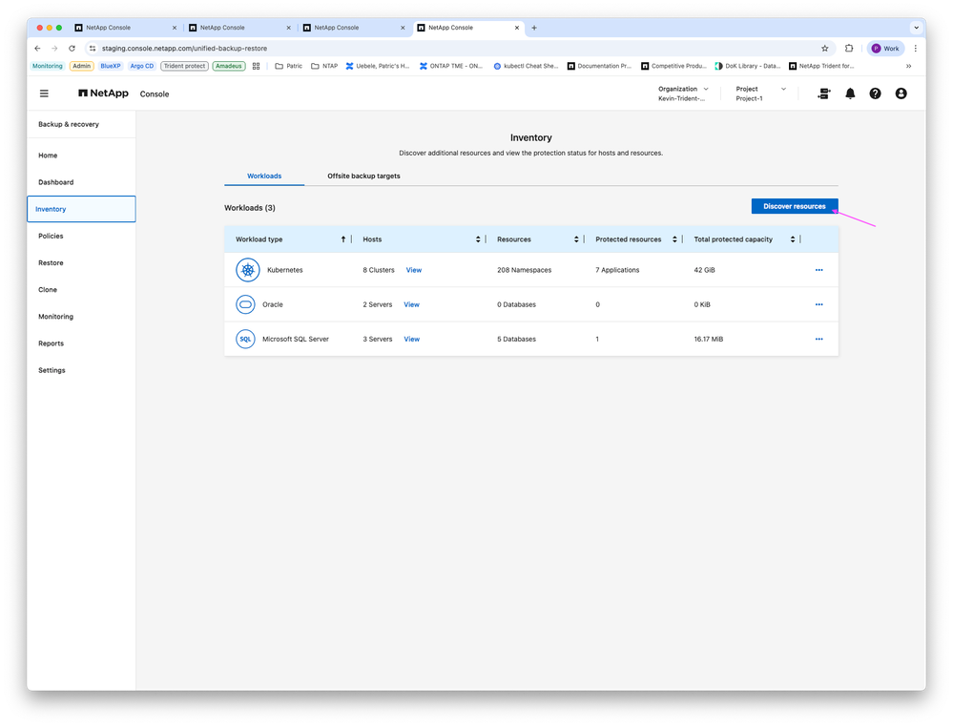View the Oracle servers link
This screenshot has height=726, width=953.
(411, 304)
